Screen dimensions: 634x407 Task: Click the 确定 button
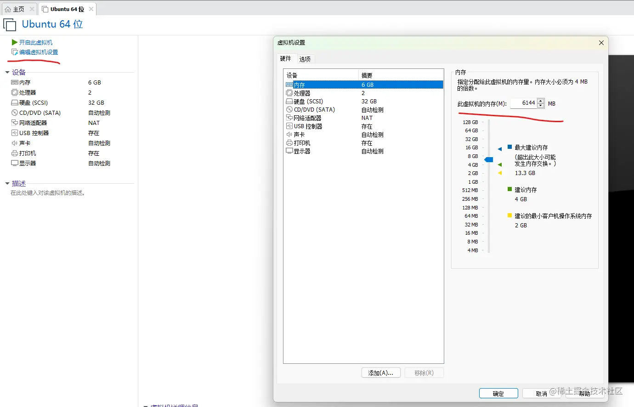pyautogui.click(x=498, y=394)
